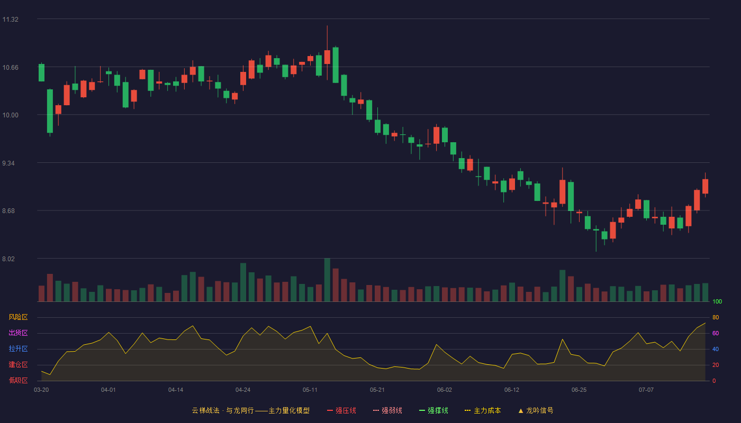Select the 风险区 zone label
741x423 pixels.
pyautogui.click(x=18, y=317)
